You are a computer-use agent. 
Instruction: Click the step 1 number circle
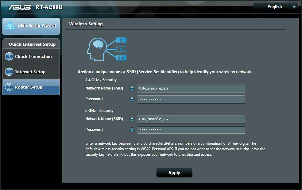click(9, 56)
